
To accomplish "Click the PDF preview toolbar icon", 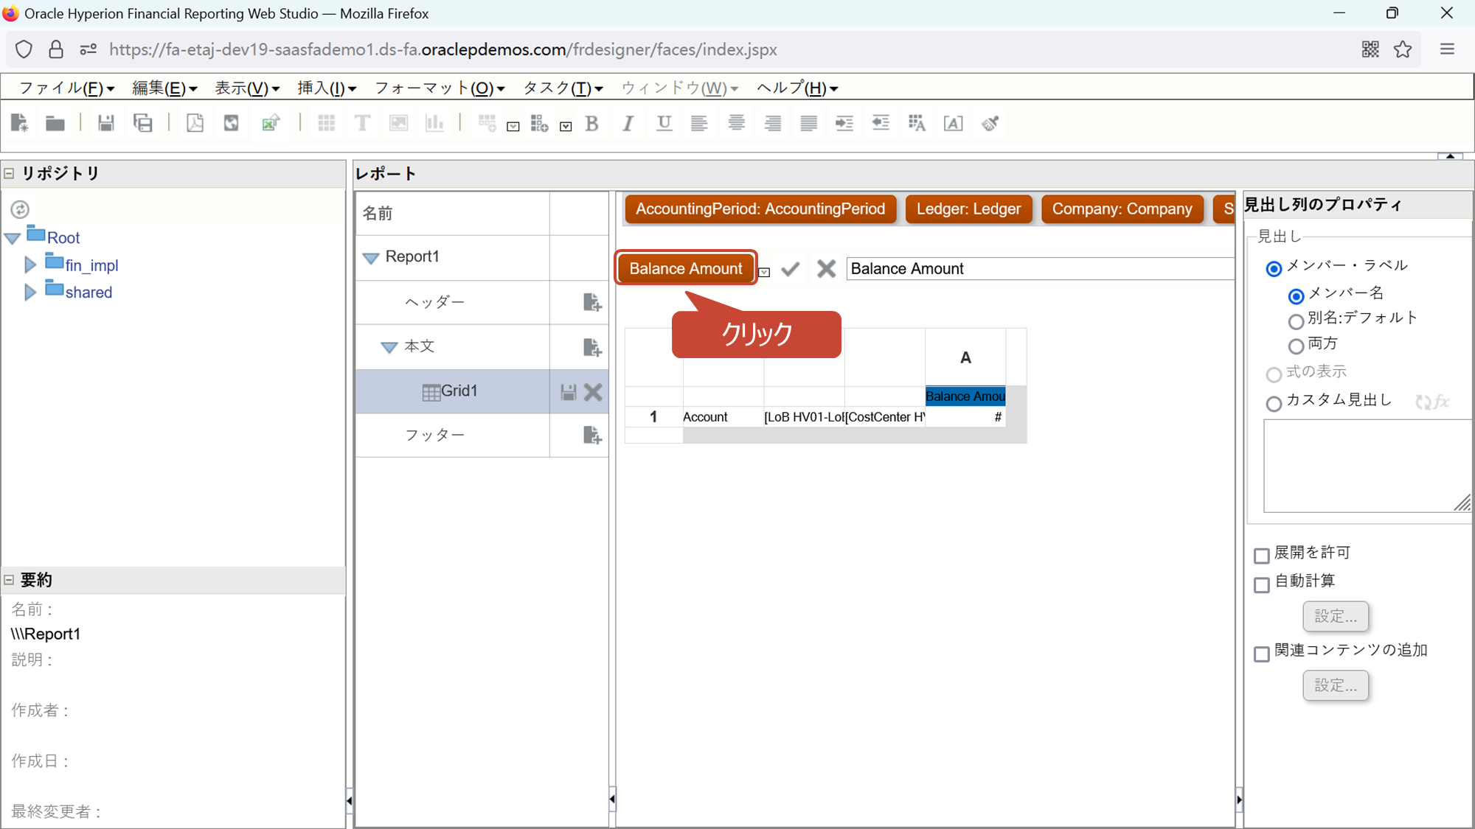I will pos(195,123).
